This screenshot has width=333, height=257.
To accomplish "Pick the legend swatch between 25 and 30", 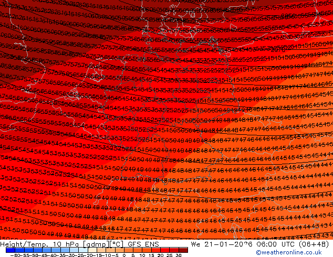I will tap(174, 250).
